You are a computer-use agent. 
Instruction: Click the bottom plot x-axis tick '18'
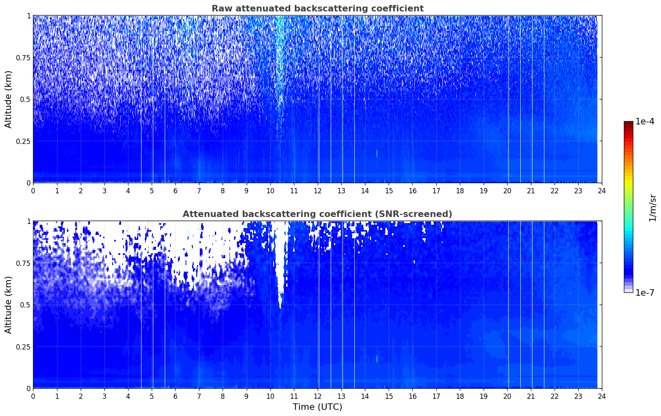point(460,396)
